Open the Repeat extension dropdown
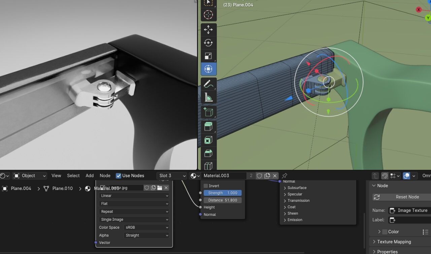 [134, 212]
